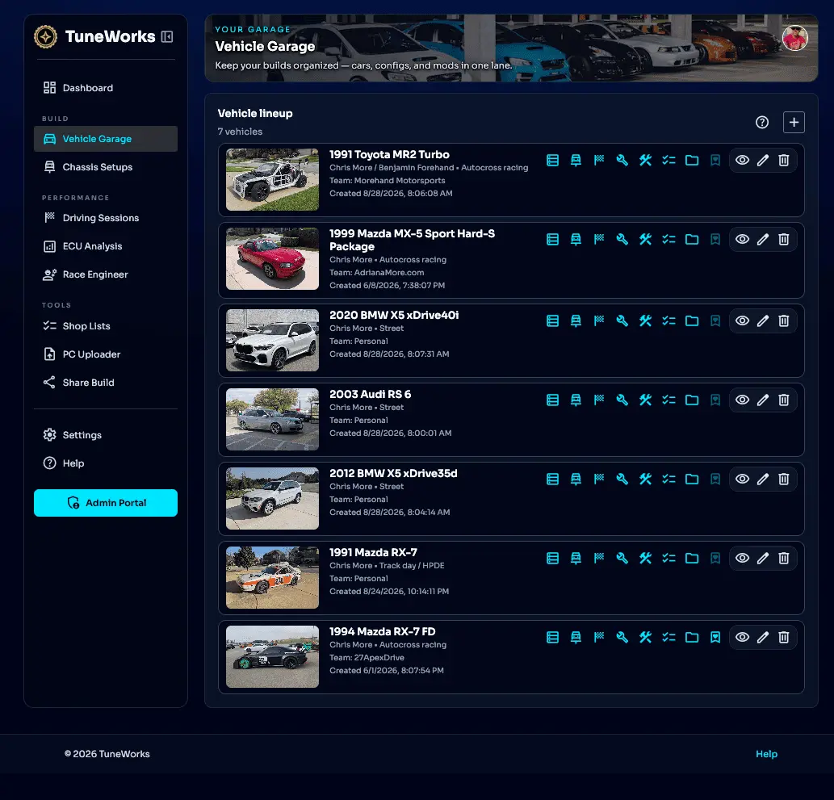The image size is (834, 800).
Task: Add a new vehicle with the plus button
Action: click(x=794, y=123)
